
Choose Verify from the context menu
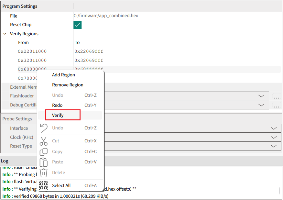coord(58,115)
